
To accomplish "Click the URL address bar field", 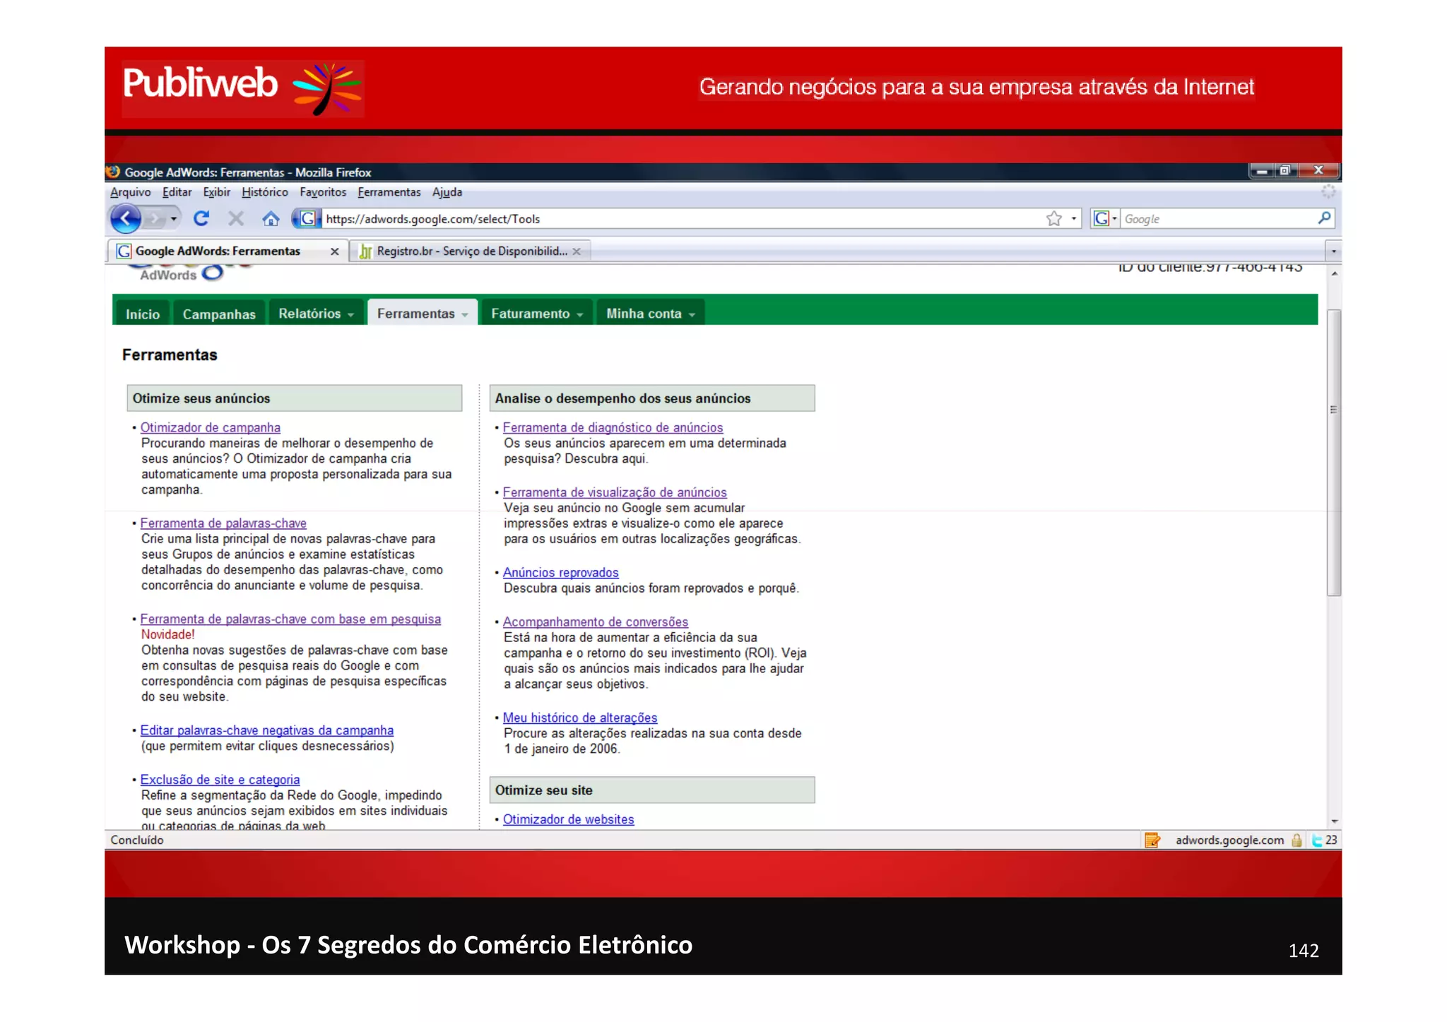I will pyautogui.click(x=678, y=219).
